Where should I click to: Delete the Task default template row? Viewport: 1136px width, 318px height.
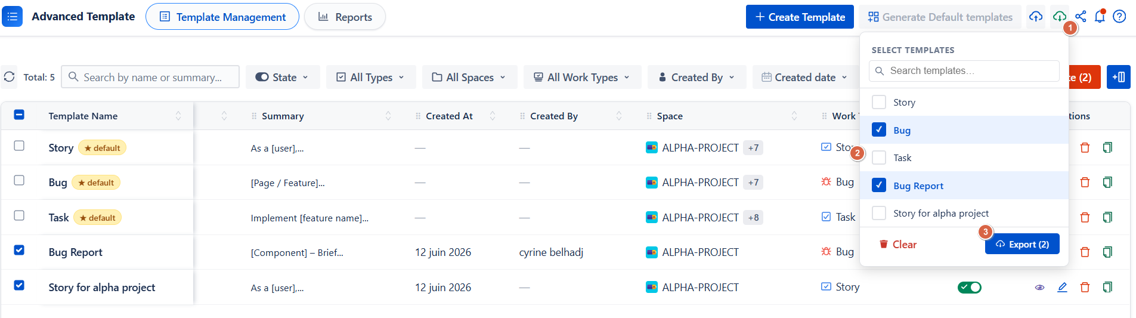pos(1085,217)
